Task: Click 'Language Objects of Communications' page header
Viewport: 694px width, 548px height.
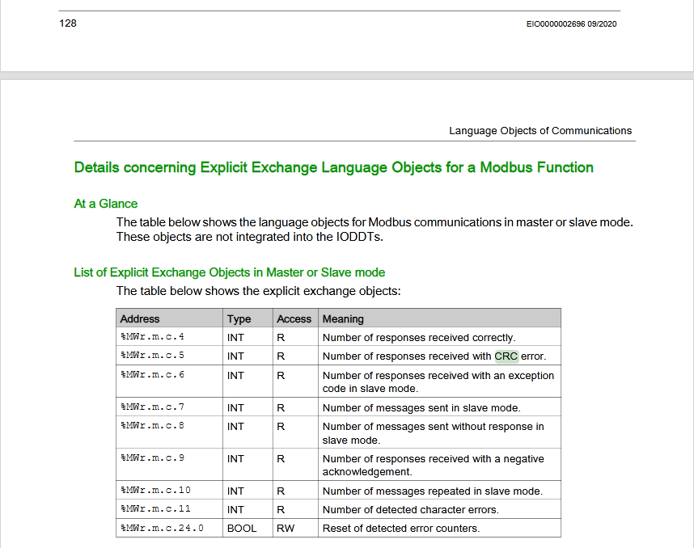Action: pyautogui.click(x=540, y=130)
